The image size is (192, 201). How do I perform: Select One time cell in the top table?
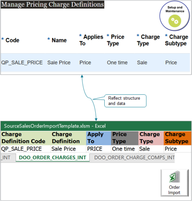point(117,63)
